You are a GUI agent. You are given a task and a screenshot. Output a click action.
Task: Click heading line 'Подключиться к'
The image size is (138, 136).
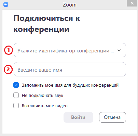[x=47, y=18]
